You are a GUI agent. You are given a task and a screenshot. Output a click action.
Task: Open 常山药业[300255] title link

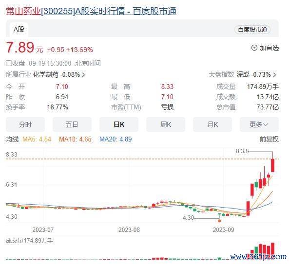coord(91,11)
